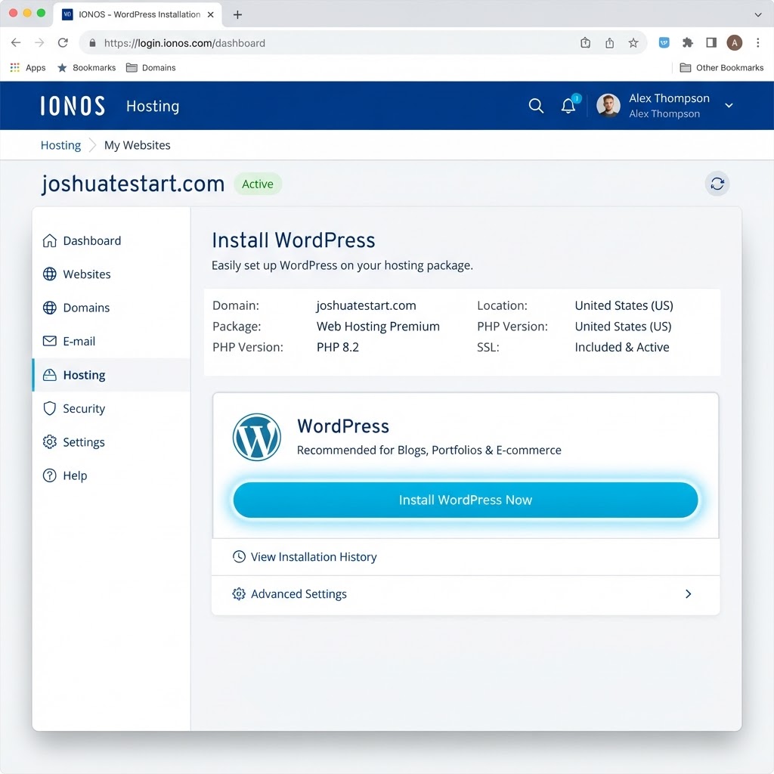Select the IONOS - WordPress Installation tab
This screenshot has width=774, height=774.
[x=138, y=15]
